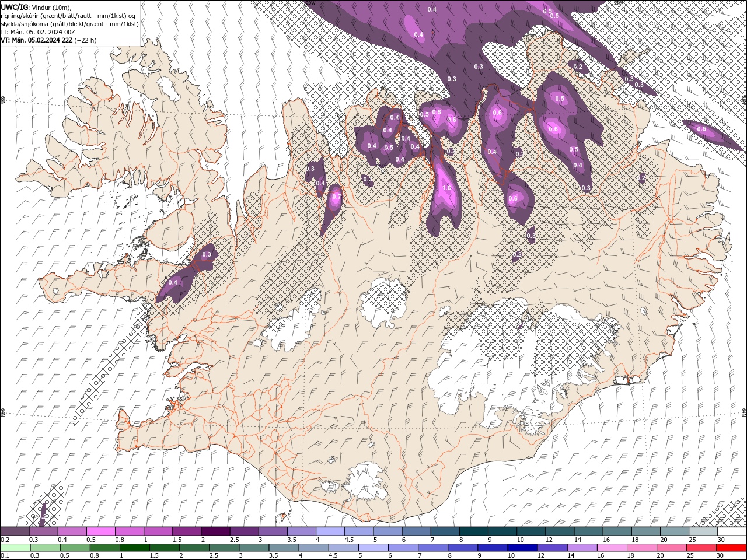Click the bottom-row green swatch labeled 0.5

tap(74, 548)
